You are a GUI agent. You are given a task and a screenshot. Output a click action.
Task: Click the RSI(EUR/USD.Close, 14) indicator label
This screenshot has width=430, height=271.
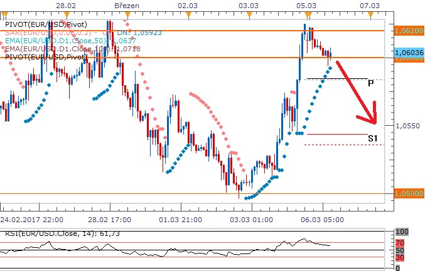click(43, 233)
